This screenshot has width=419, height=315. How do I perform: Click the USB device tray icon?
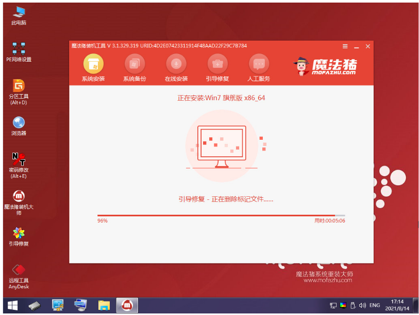click(x=353, y=305)
